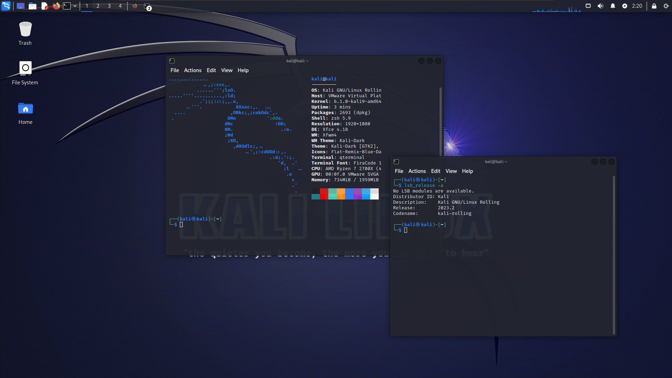Click the terminal emulator icon in taskbar
Viewport: 672px width, 378px height.
coord(66,6)
